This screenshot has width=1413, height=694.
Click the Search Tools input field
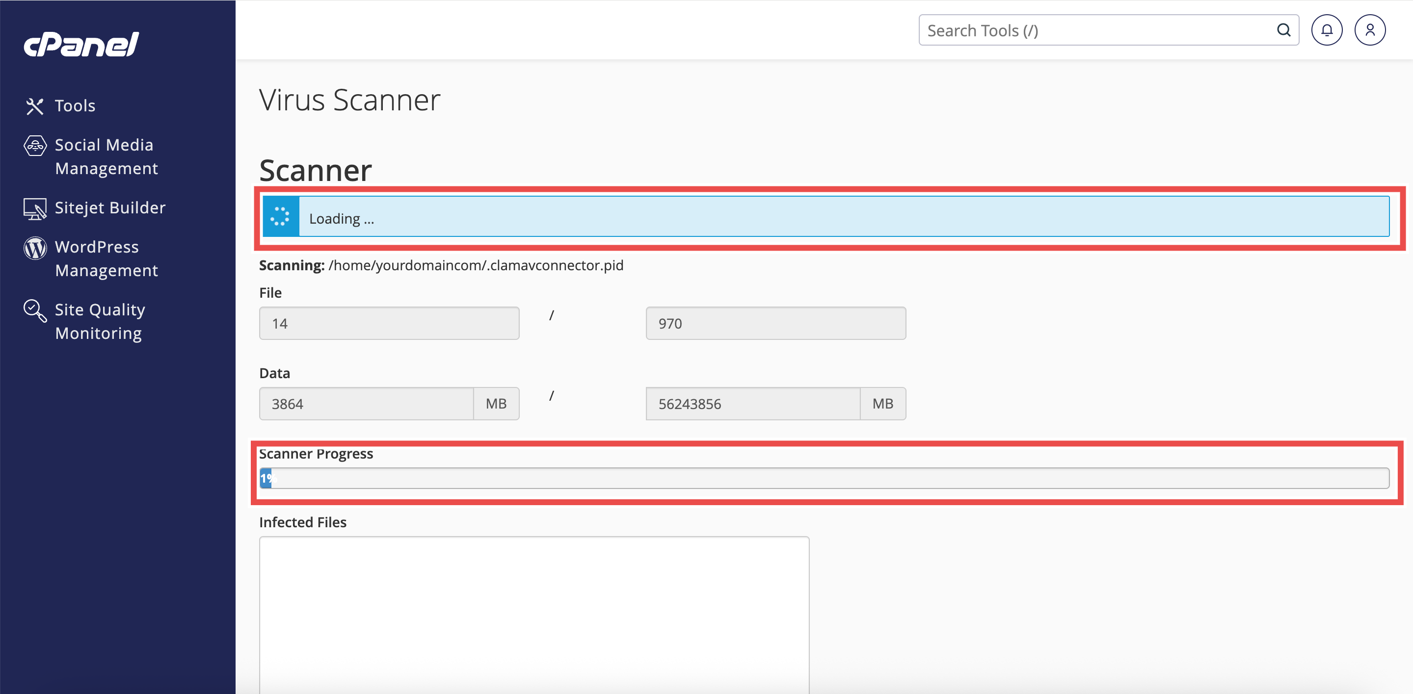[1097, 30]
